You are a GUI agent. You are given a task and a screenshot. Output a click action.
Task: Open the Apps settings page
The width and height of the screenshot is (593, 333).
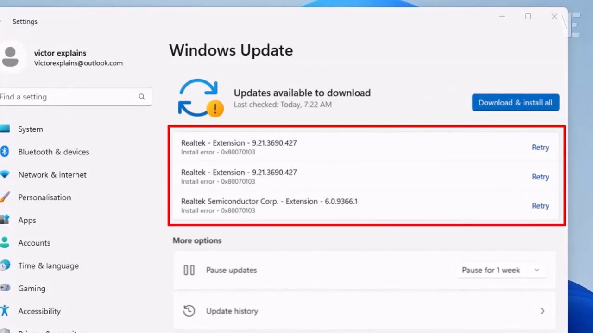tap(27, 220)
